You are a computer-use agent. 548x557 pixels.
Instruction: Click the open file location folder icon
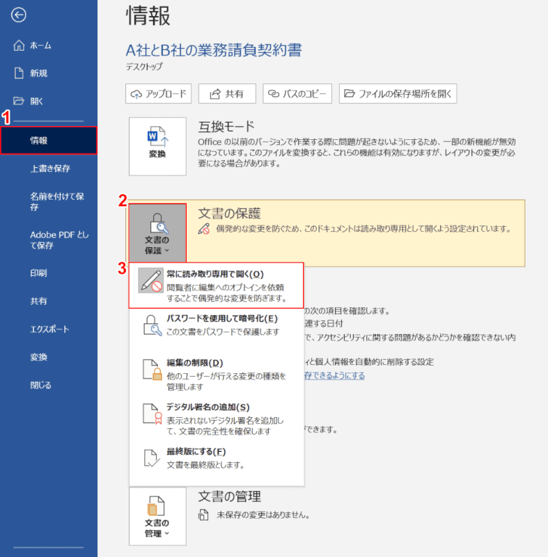(x=350, y=93)
